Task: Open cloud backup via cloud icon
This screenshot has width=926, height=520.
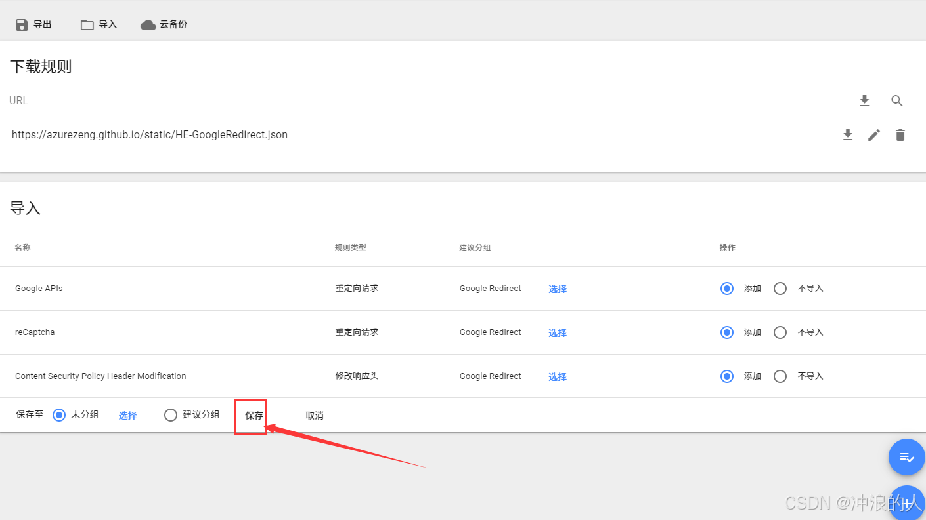Action: point(148,25)
